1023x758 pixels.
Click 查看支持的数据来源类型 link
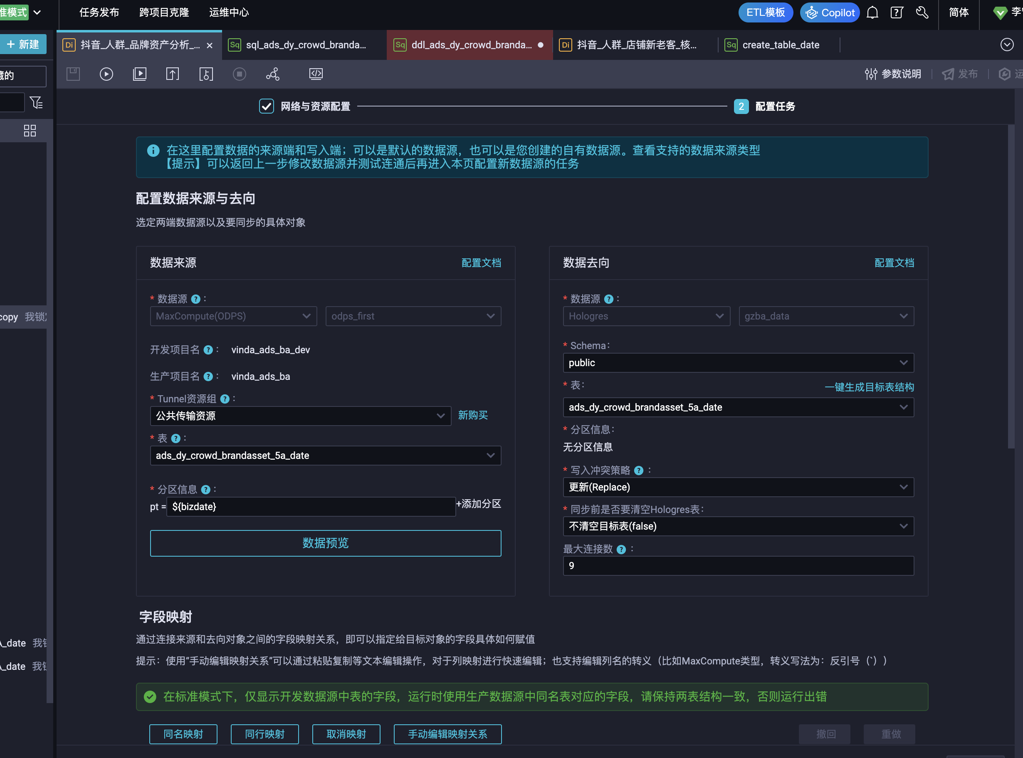696,151
